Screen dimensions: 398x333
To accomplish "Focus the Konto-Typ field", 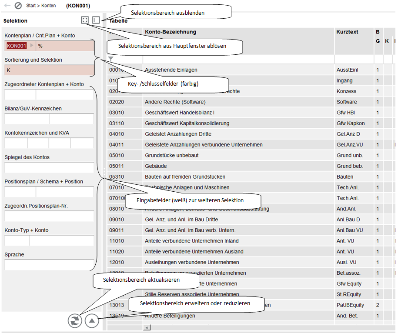I will 17,241.
